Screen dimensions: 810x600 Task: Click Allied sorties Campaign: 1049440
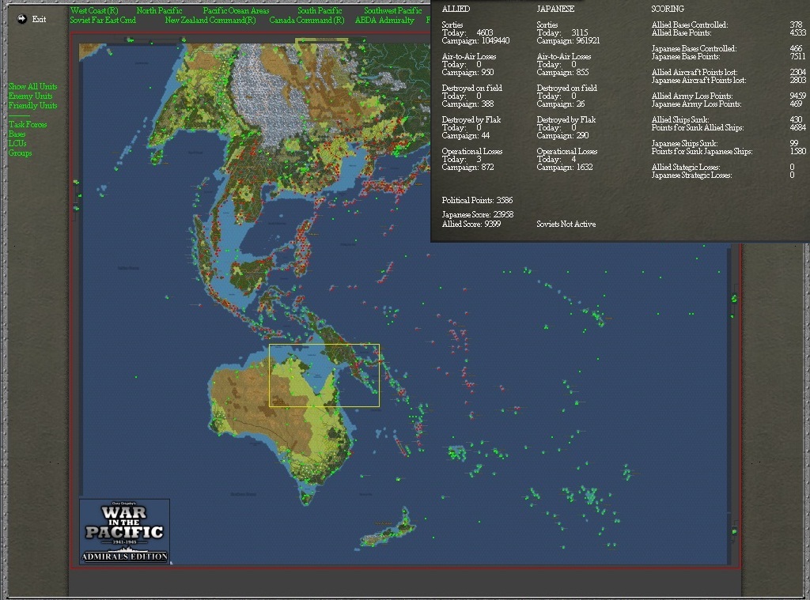tap(475, 41)
